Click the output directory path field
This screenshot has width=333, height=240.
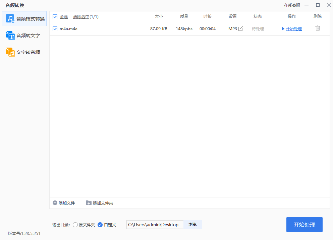click(x=155, y=225)
